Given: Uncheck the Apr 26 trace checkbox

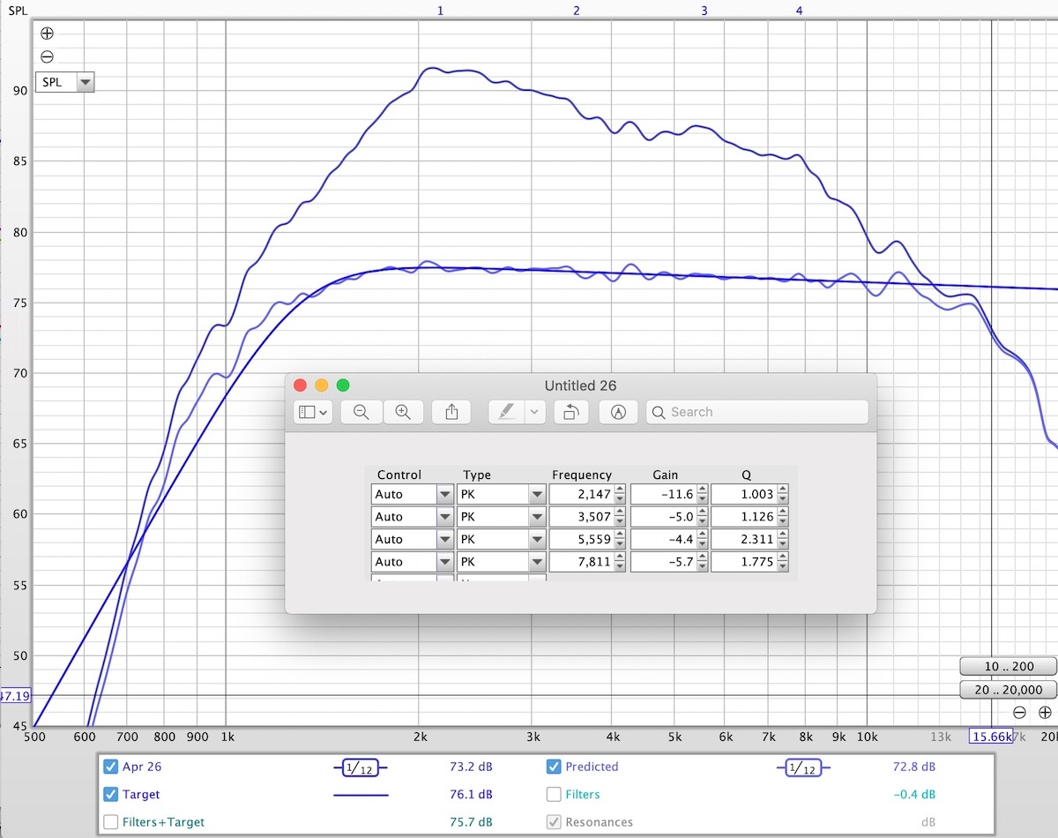Looking at the screenshot, I should 110,767.
